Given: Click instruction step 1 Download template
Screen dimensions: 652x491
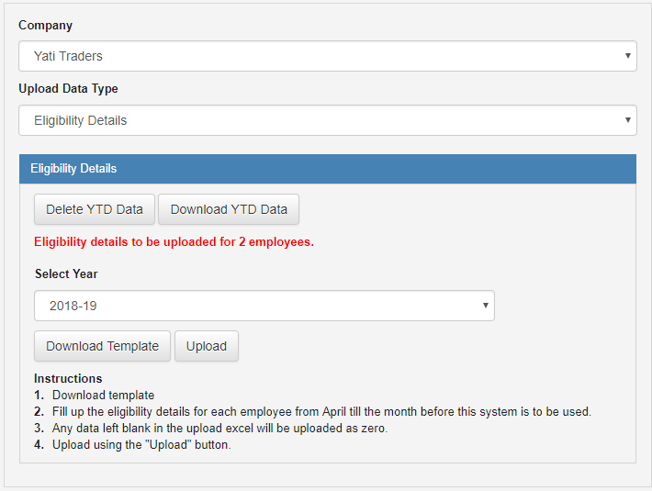Looking at the screenshot, I should point(103,395).
